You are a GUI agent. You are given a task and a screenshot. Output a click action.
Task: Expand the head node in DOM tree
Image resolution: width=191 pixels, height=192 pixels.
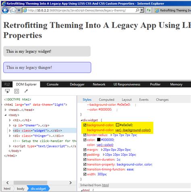[x=6, y=110]
